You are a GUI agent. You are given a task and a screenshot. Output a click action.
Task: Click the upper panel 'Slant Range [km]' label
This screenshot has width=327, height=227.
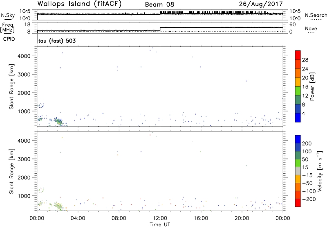pos(11,86)
